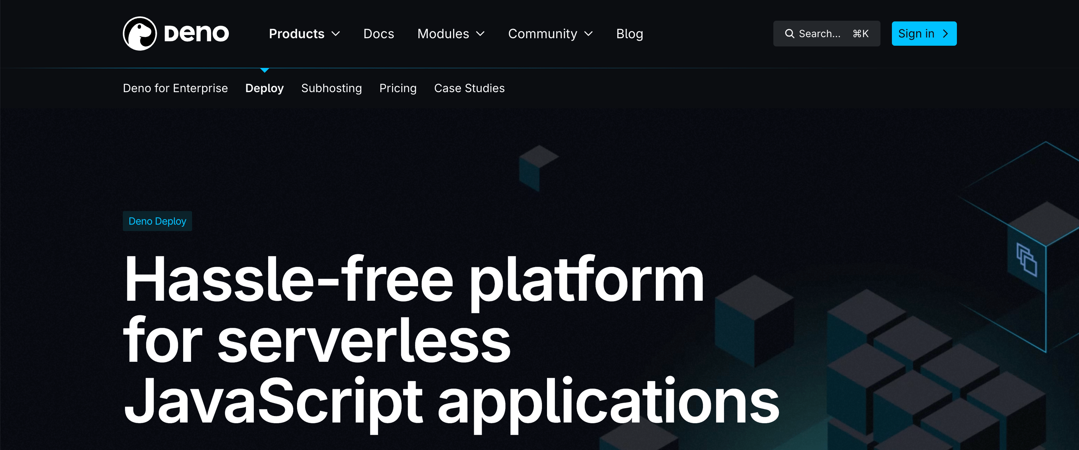Open the Pricing page link

click(398, 88)
